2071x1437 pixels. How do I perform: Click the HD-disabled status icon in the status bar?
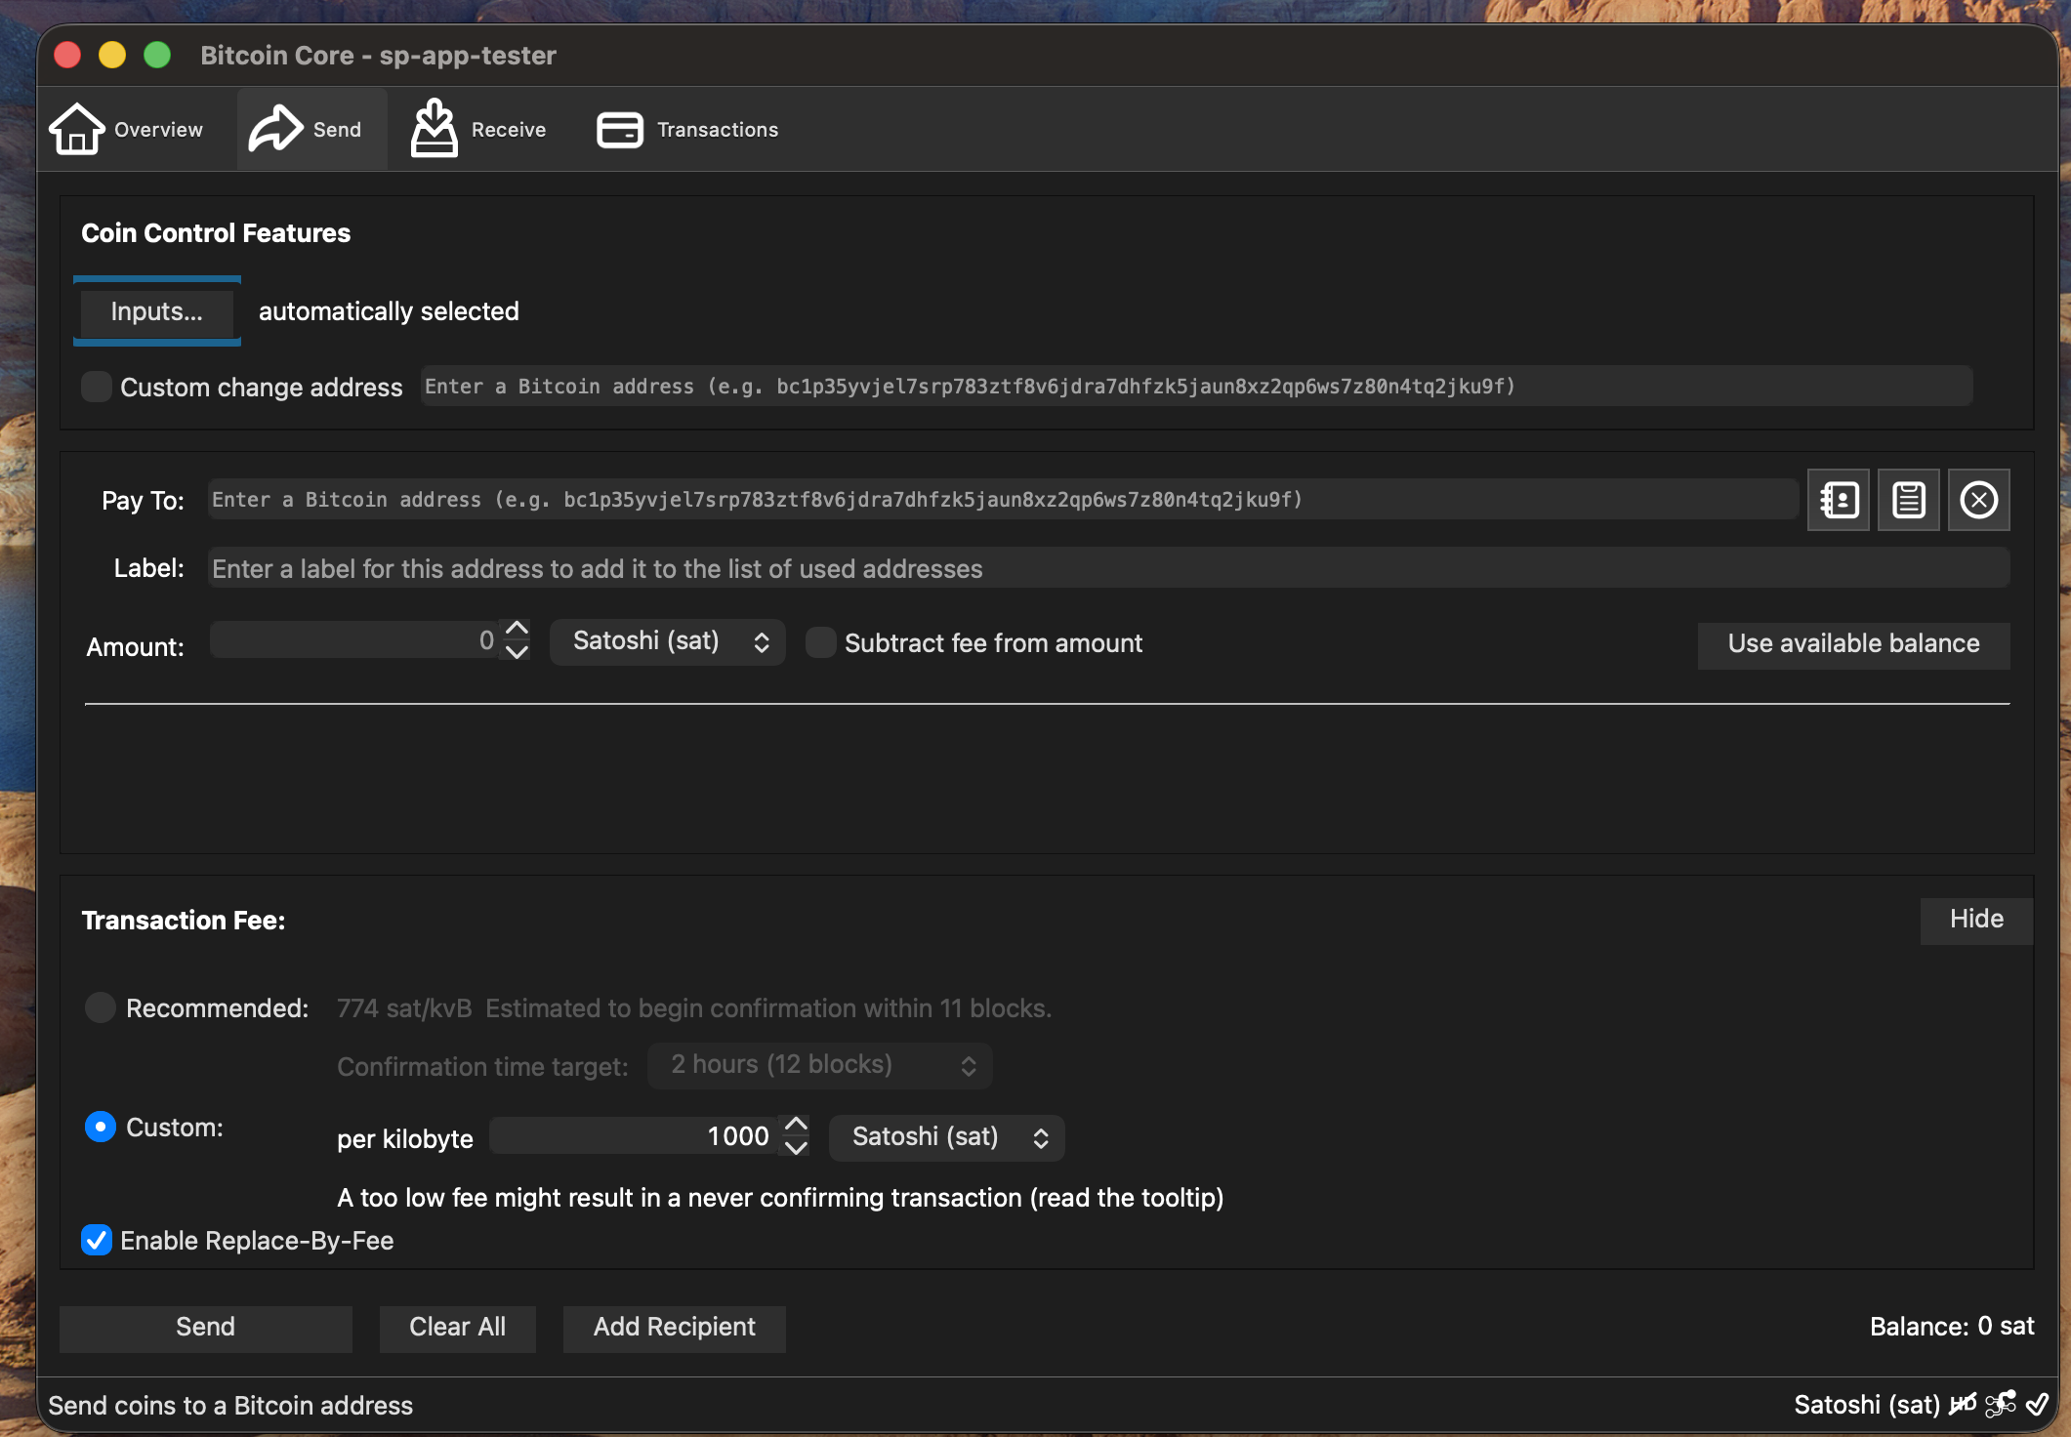tap(1963, 1405)
